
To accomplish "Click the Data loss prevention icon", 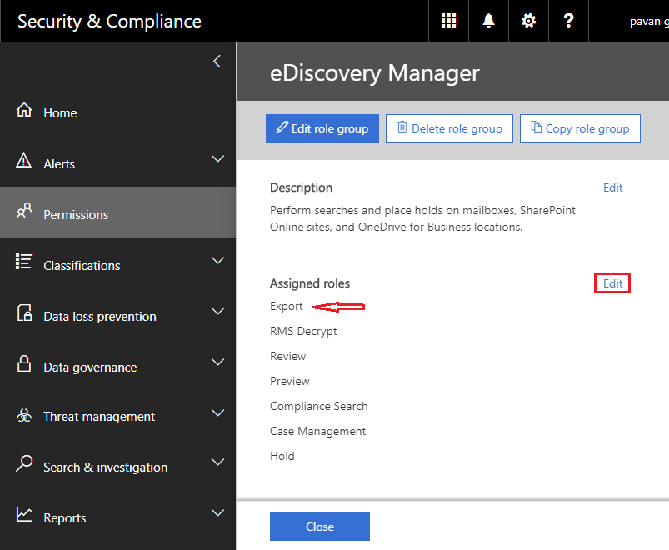I will click(x=24, y=312).
